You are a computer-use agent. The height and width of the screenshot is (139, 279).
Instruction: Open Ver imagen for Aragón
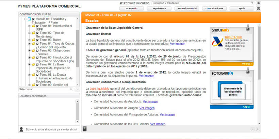pos(147,108)
